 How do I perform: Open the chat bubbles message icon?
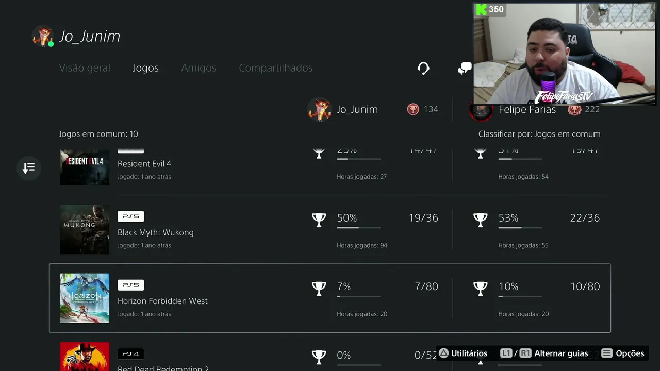click(465, 69)
